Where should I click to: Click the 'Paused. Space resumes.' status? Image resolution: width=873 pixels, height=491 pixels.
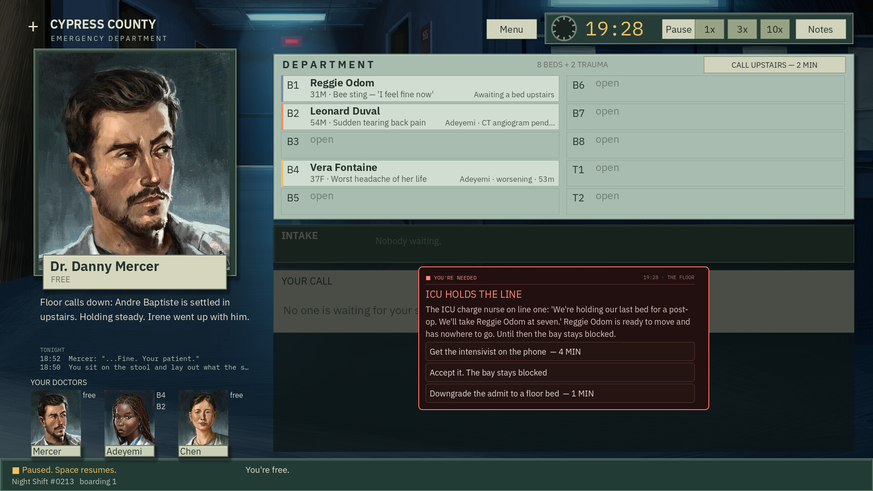point(69,470)
